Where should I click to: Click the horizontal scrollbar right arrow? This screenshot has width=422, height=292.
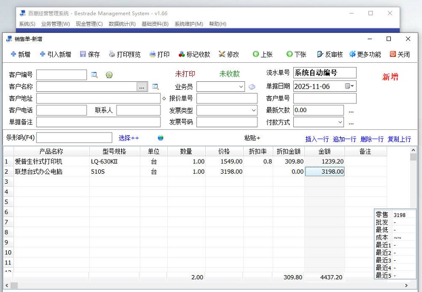[x=406, y=285]
